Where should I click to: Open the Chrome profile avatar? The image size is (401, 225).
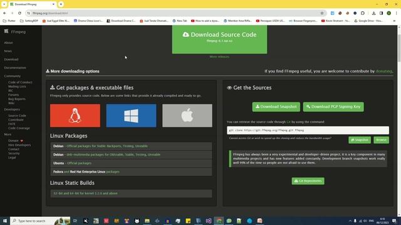(388, 13)
